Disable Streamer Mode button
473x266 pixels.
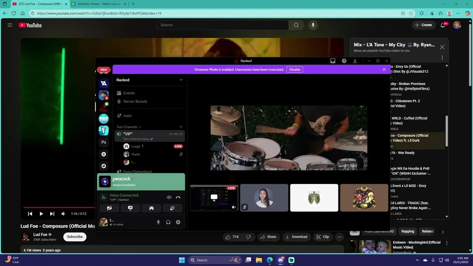click(x=295, y=69)
